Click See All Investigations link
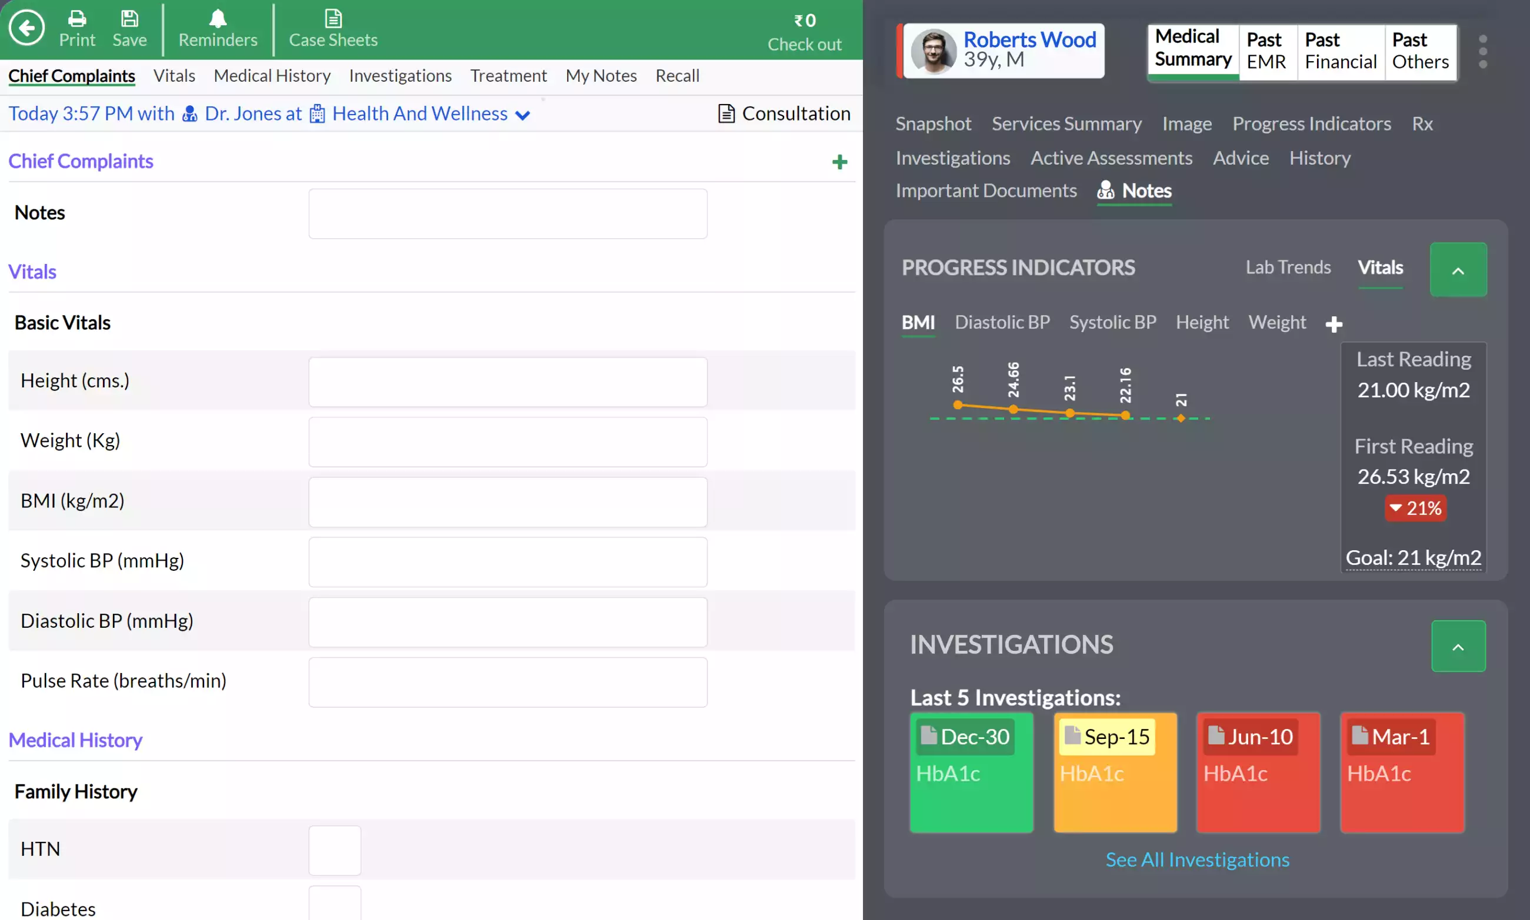This screenshot has width=1530, height=920. pyautogui.click(x=1198, y=859)
